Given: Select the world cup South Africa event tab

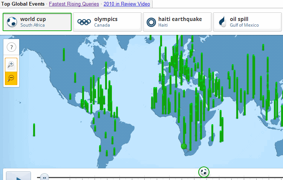Looking at the screenshot, I should 37,22.
